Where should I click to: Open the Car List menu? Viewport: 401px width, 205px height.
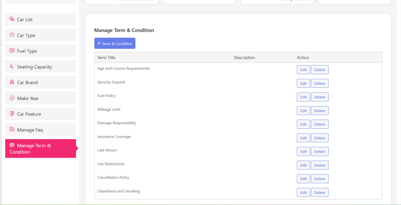tap(41, 20)
